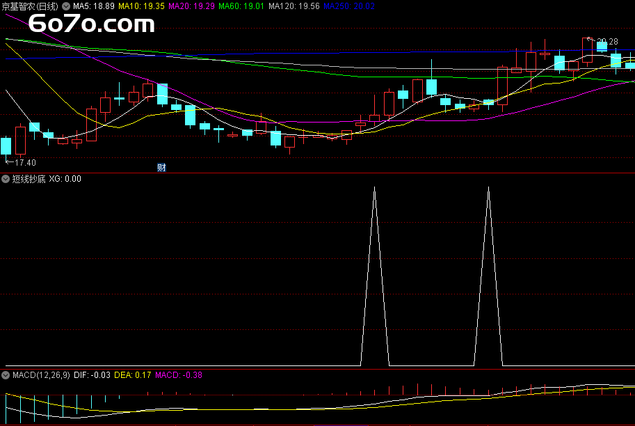
Task: Select the MA120: 19.56 label
Action: click(294, 6)
